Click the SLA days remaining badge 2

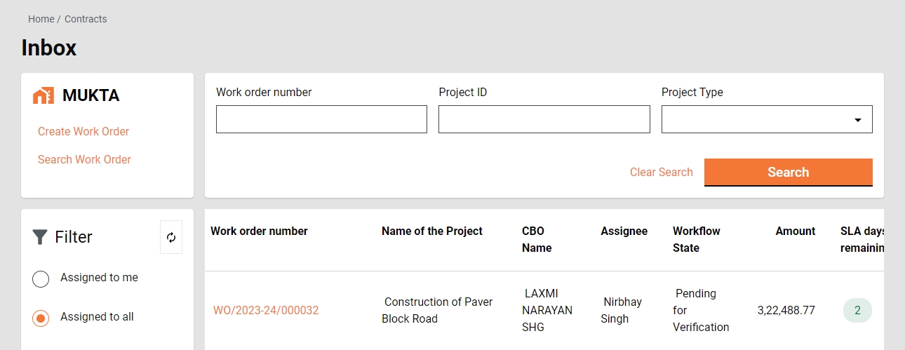click(x=857, y=310)
